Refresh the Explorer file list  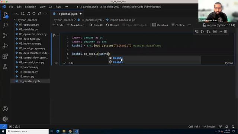[x=34, y=14]
